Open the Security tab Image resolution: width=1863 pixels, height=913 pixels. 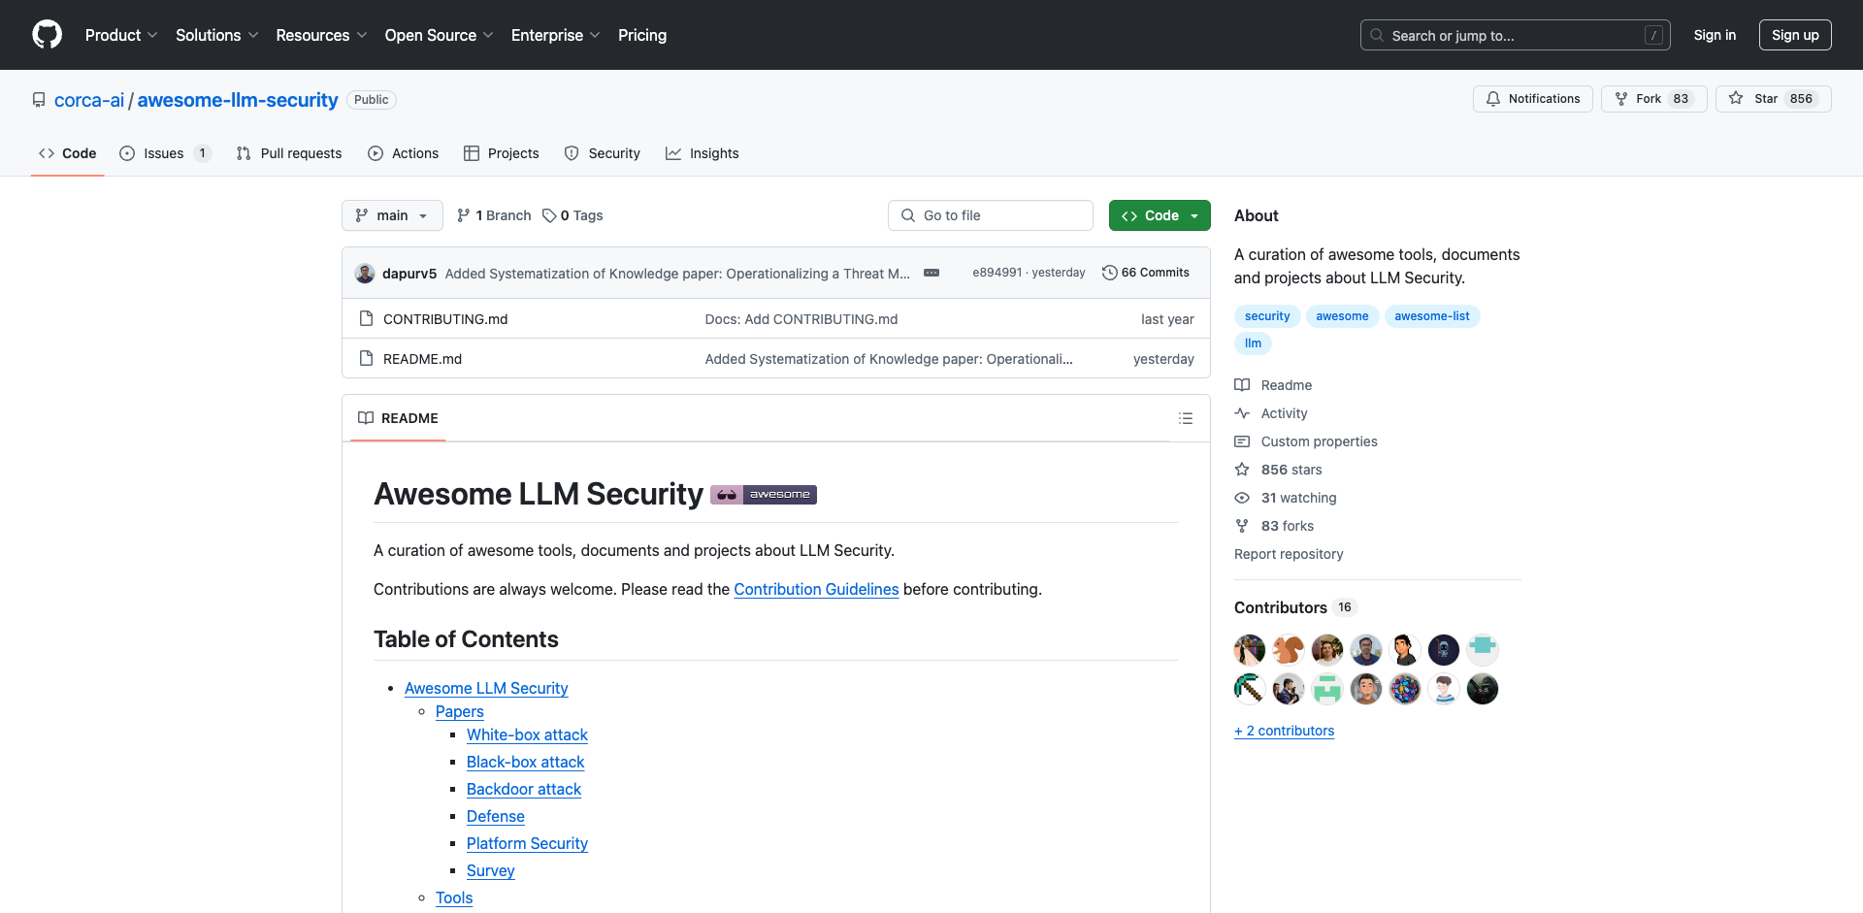click(603, 153)
